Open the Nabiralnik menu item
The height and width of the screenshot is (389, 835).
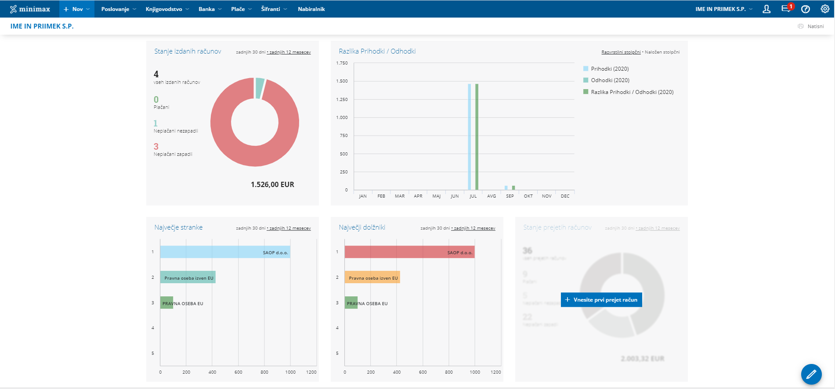pos(311,9)
